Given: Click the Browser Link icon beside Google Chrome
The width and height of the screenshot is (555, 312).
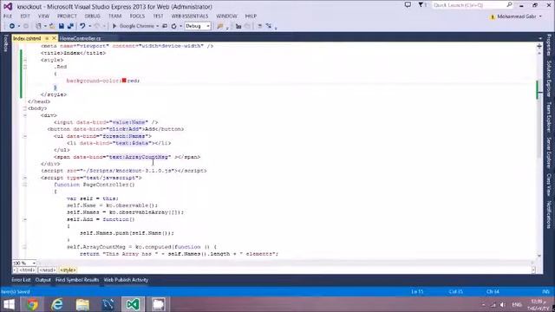Looking at the screenshot, I should pyautogui.click(x=165, y=26).
